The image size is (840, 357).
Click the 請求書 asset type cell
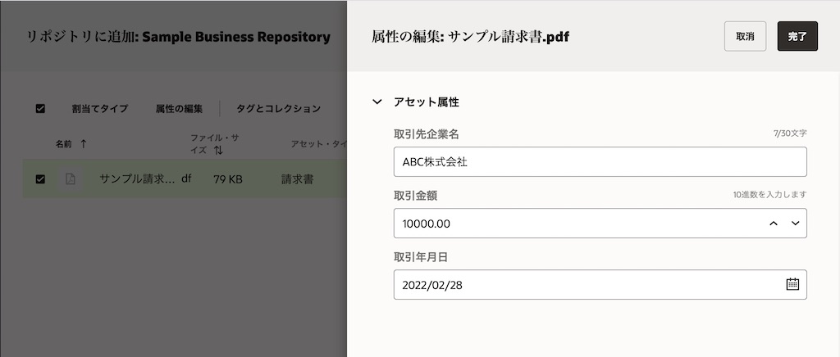[297, 178]
